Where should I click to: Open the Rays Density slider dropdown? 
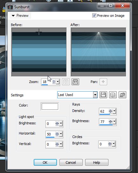[114, 111]
